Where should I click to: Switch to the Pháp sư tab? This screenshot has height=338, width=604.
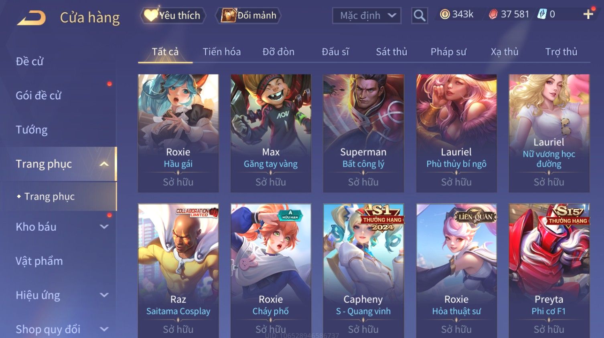pyautogui.click(x=448, y=52)
